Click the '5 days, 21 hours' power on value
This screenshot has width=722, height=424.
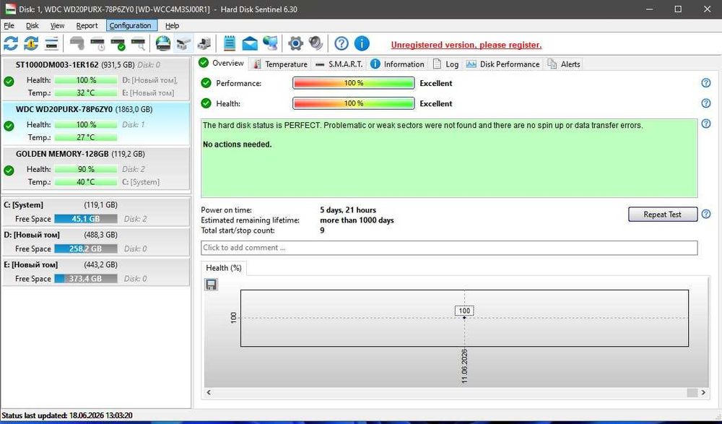pyautogui.click(x=348, y=210)
